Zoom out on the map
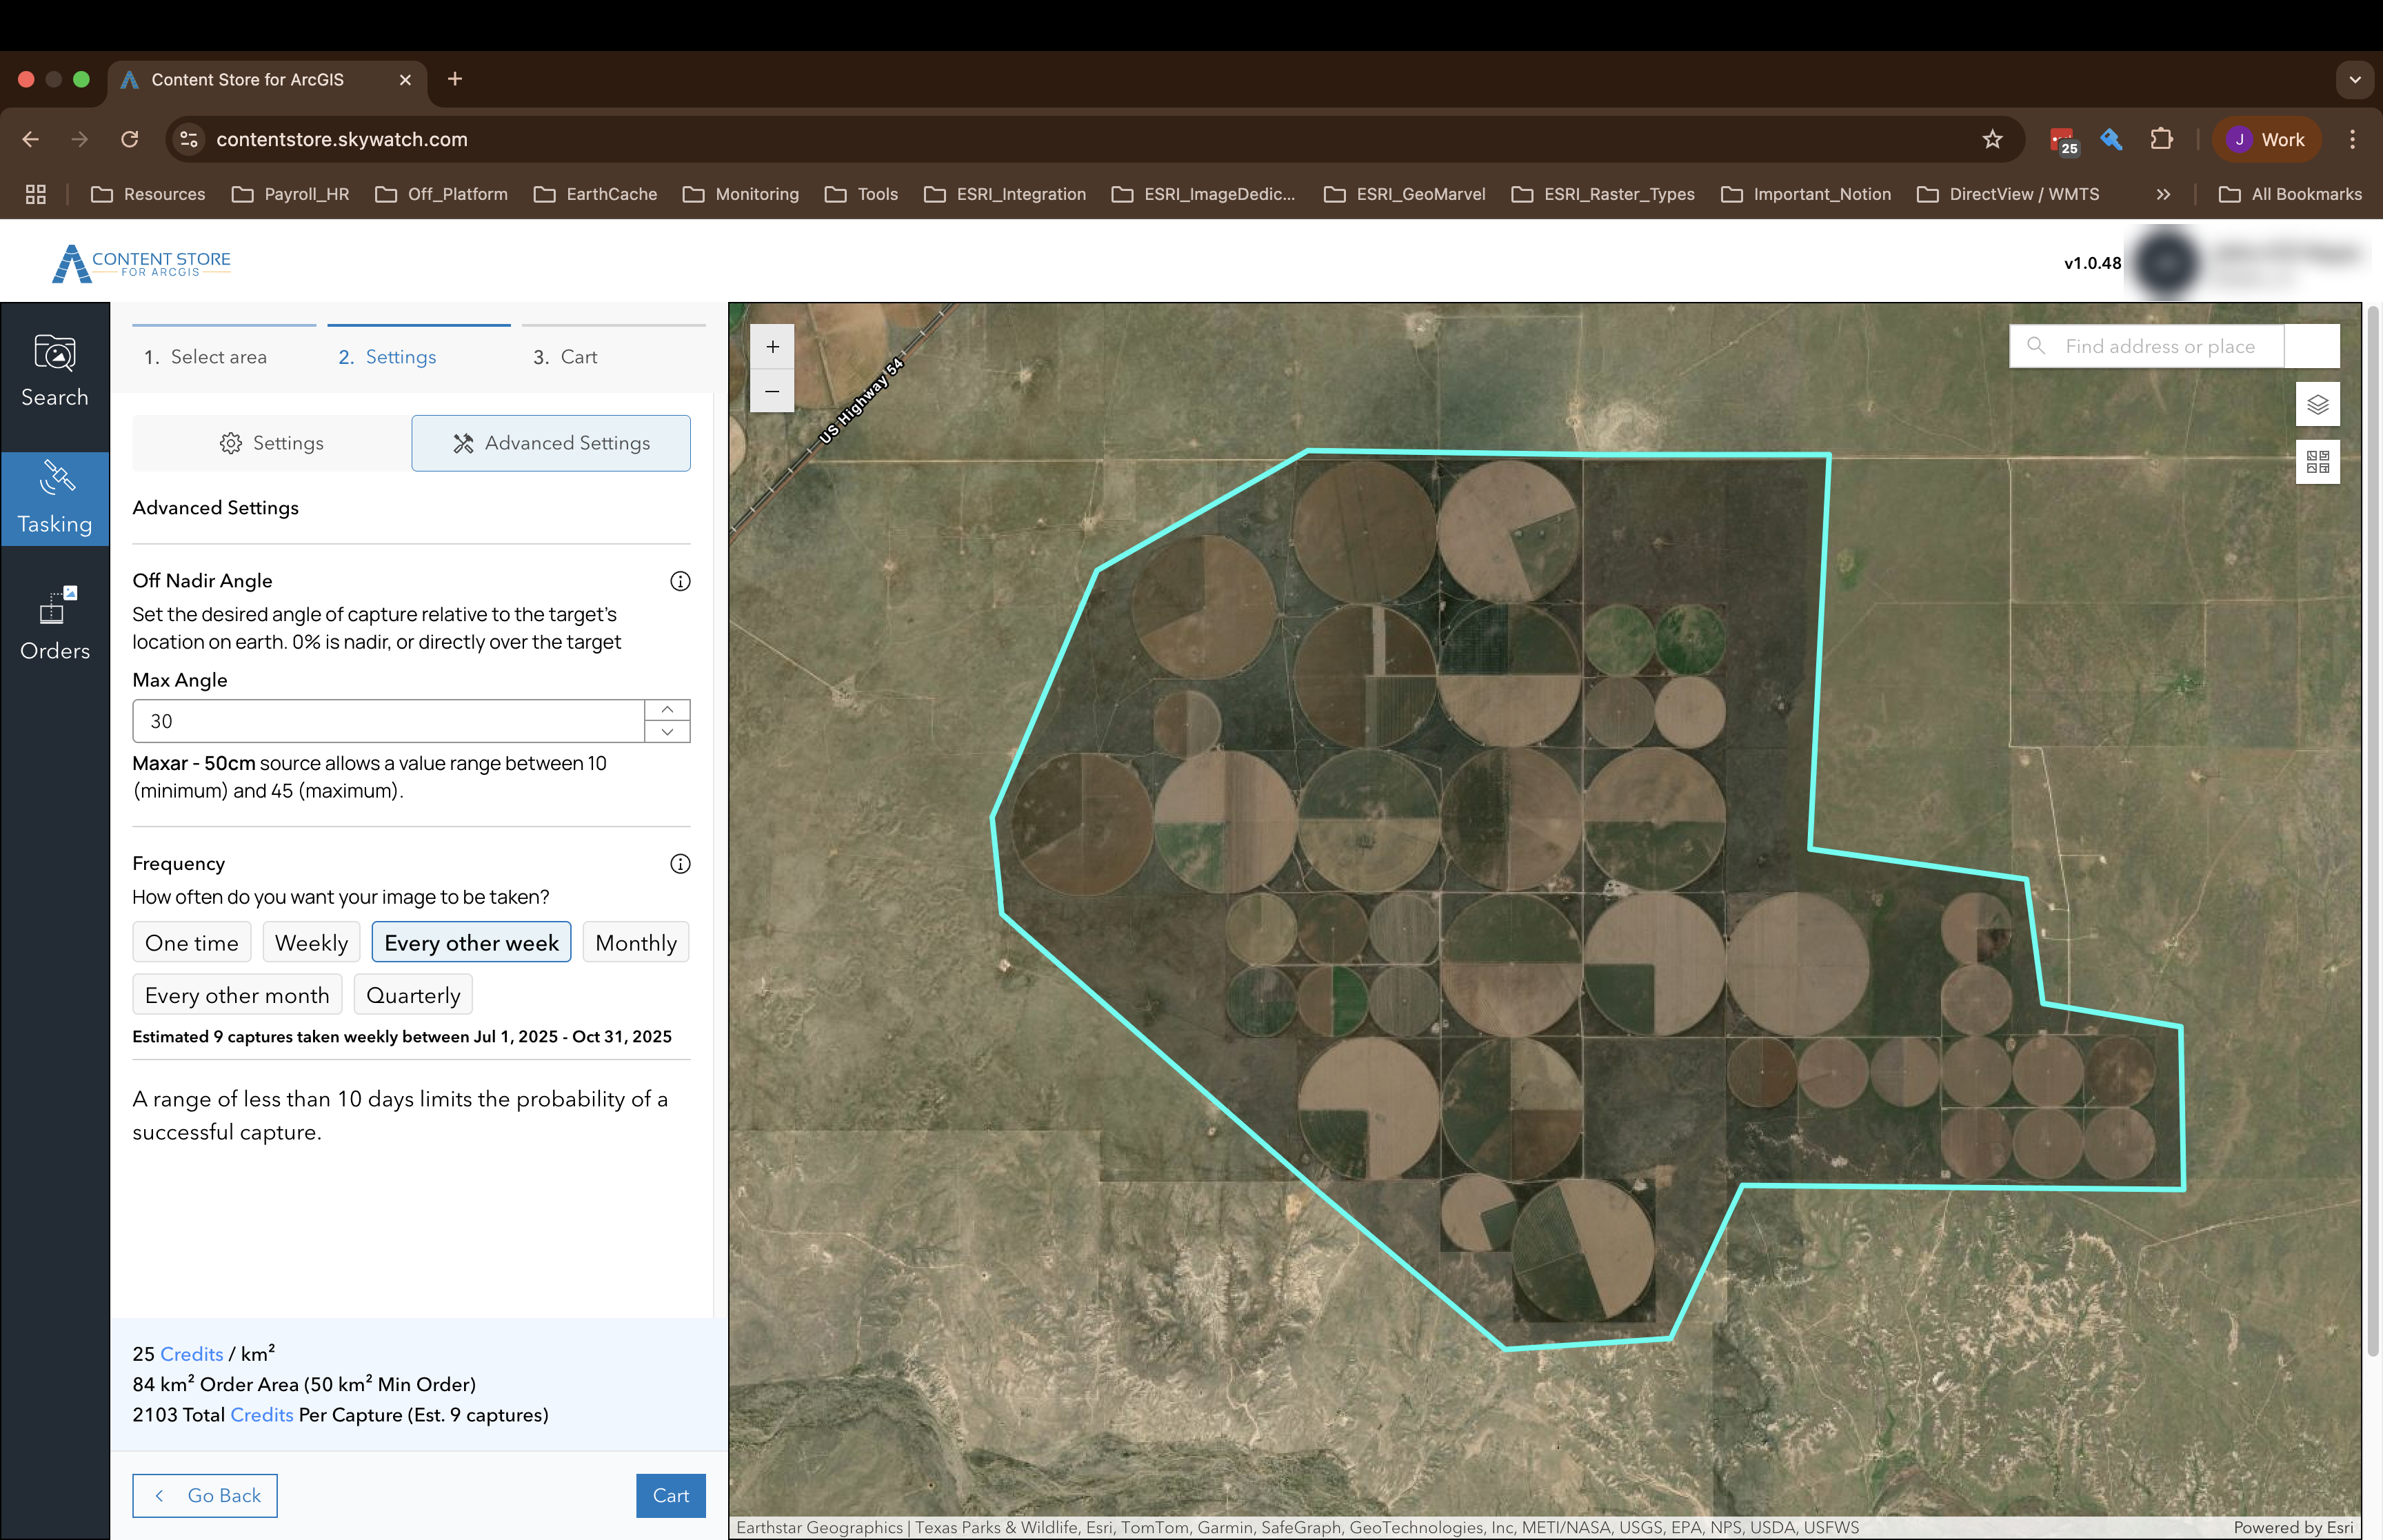Screen dimensions: 2383x1540 771,391
